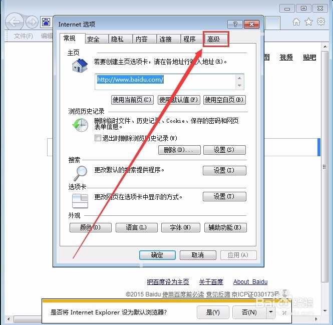Click the blue house home page icon
This screenshot has height=325, width=333.
[x=80, y=66]
